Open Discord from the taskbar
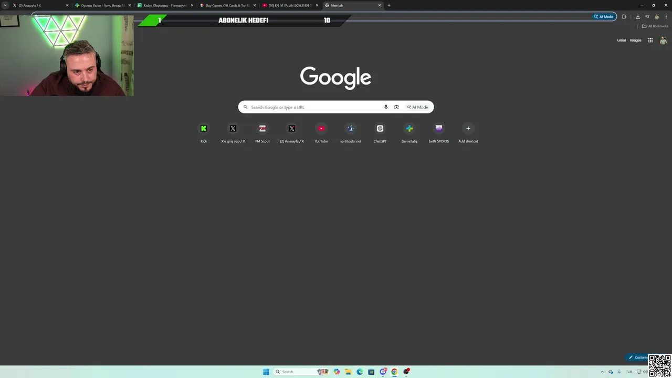Image resolution: width=672 pixels, height=378 pixels. [x=383, y=372]
